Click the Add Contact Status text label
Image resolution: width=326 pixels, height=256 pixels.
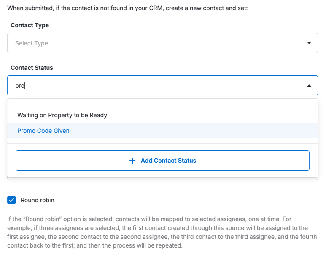point(168,161)
